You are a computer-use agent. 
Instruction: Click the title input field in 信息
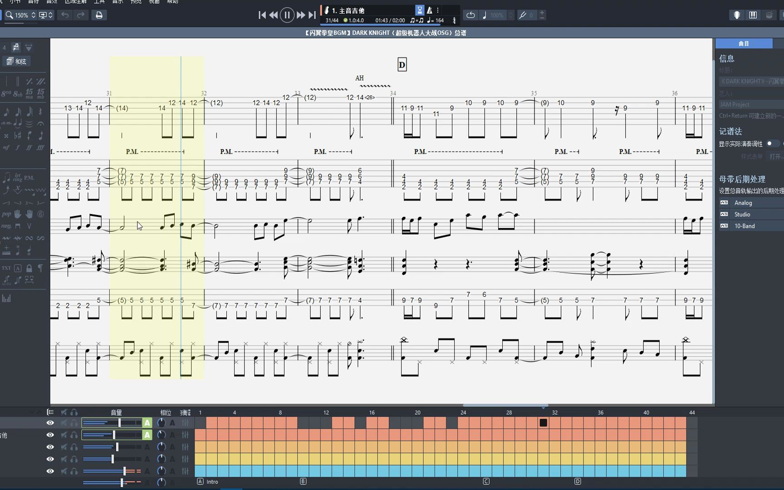(x=751, y=81)
